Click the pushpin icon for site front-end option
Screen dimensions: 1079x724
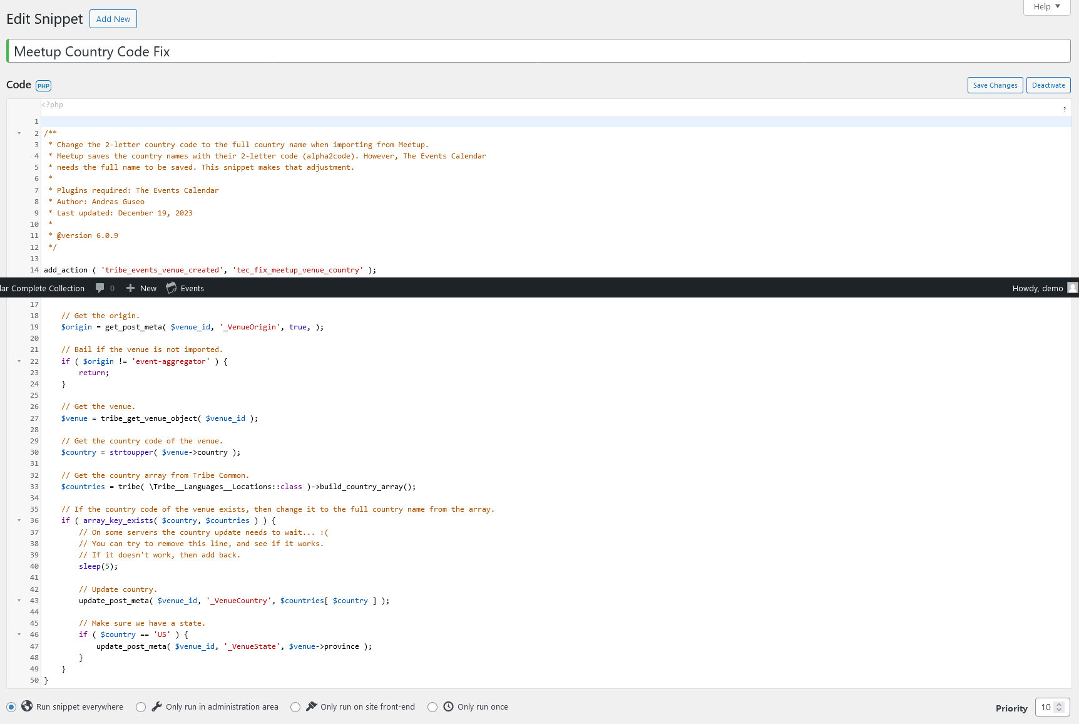click(x=311, y=706)
